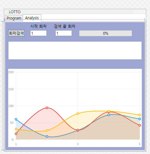This screenshot has height=154, width=150.
Task: Click the 0 y-axis label
Action: [13, 140]
